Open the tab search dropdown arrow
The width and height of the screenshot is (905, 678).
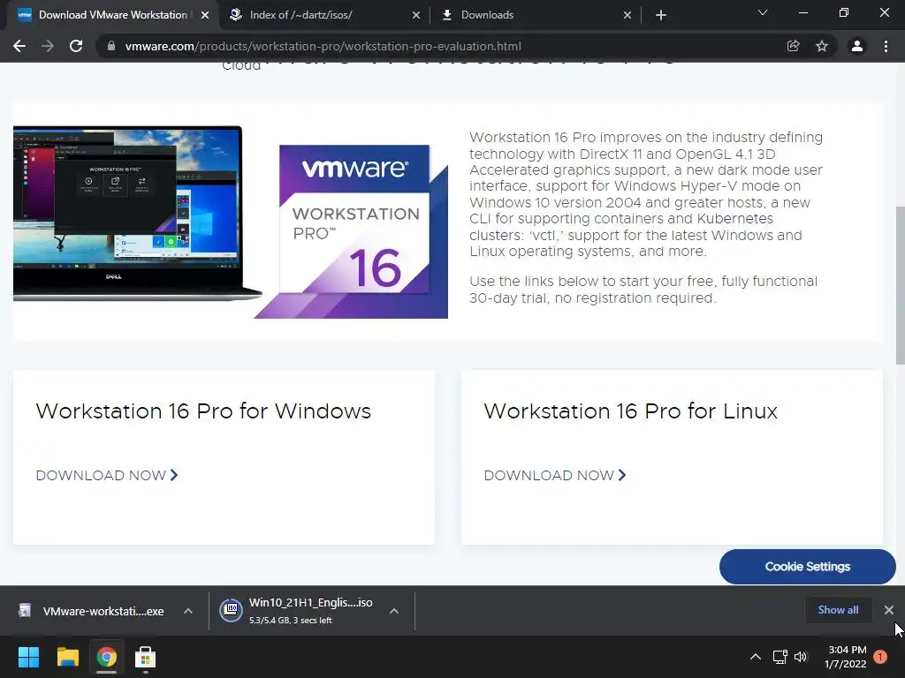click(763, 12)
